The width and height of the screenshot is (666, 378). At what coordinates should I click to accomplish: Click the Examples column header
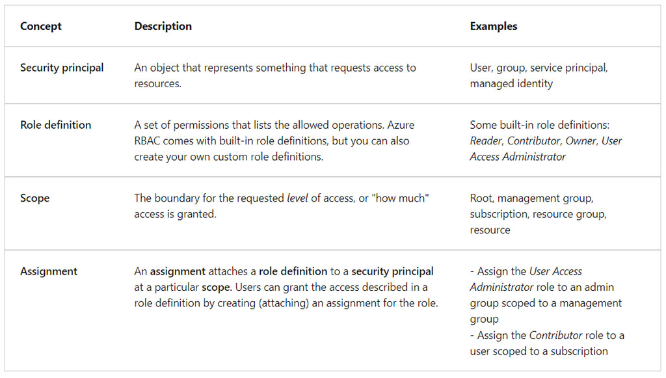[x=494, y=27]
